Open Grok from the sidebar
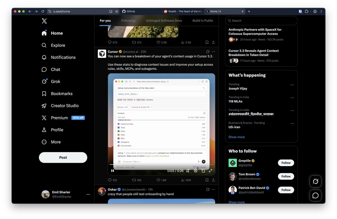Image resolution: width=337 pixels, height=219 pixels. pos(51,81)
